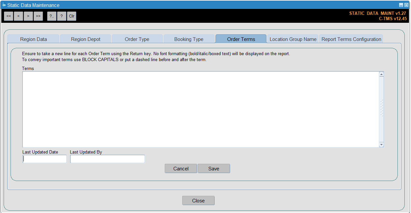Go to first record with << button
Screen dimensions: 411x213
[x=9, y=16]
